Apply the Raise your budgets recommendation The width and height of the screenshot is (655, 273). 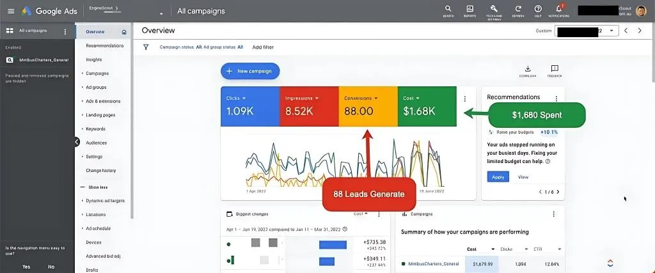[498, 176]
